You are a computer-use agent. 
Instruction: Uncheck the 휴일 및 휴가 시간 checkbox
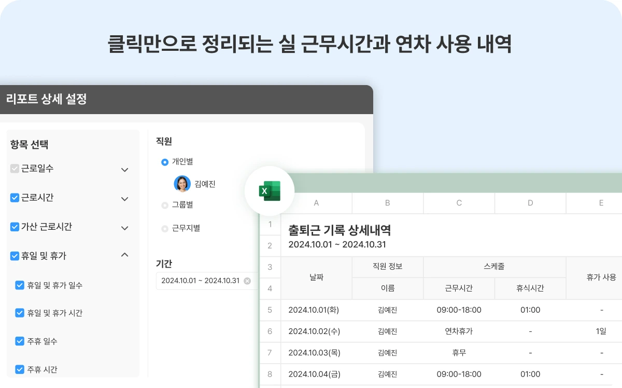[x=20, y=313]
